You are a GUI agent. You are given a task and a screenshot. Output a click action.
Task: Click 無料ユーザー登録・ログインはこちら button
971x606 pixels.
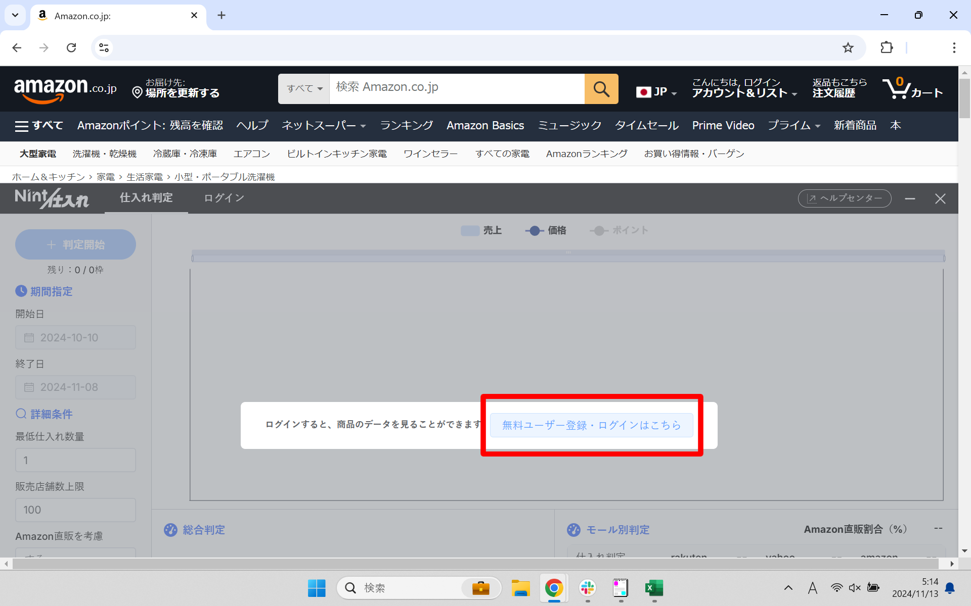(592, 425)
